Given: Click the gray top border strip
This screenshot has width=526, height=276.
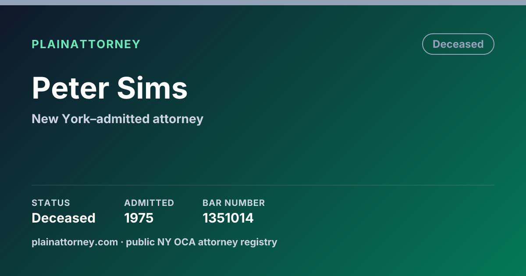Looking at the screenshot, I should [x=263, y=3].
